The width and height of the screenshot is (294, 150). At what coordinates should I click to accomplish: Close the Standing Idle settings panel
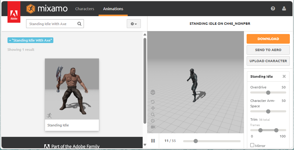pyautogui.click(x=284, y=76)
